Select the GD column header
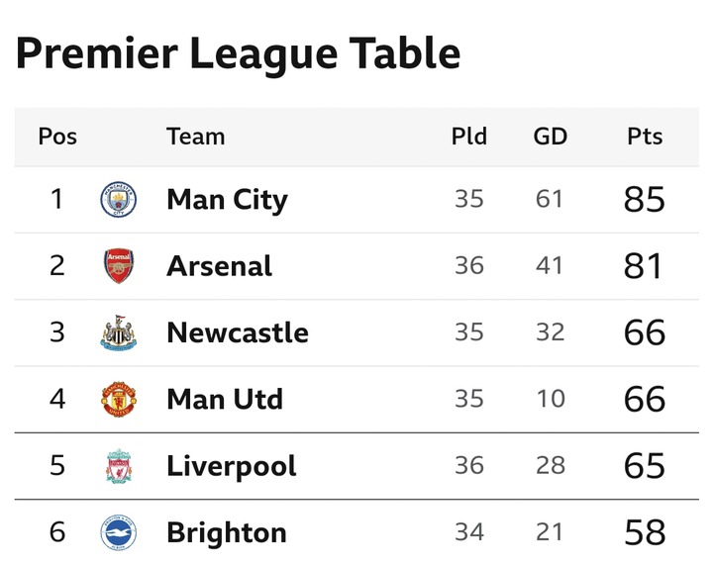Image resolution: width=713 pixels, height=564 pixels. (x=551, y=137)
